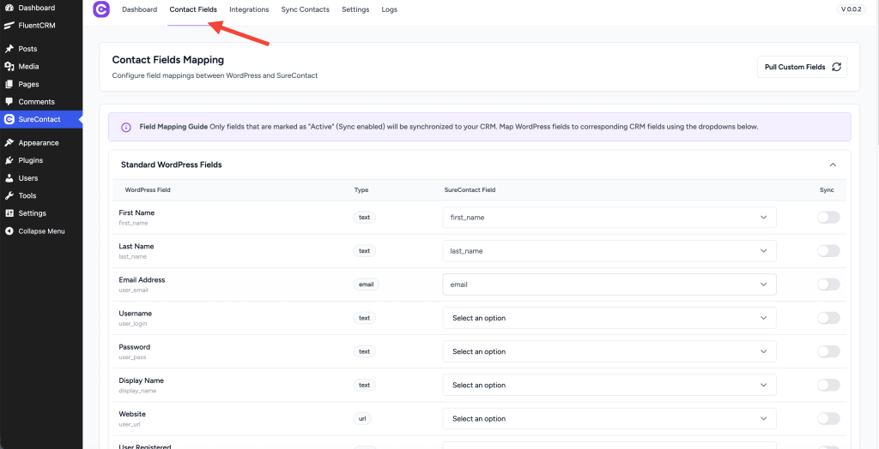Open the Sync Contacts tab

[x=305, y=10]
